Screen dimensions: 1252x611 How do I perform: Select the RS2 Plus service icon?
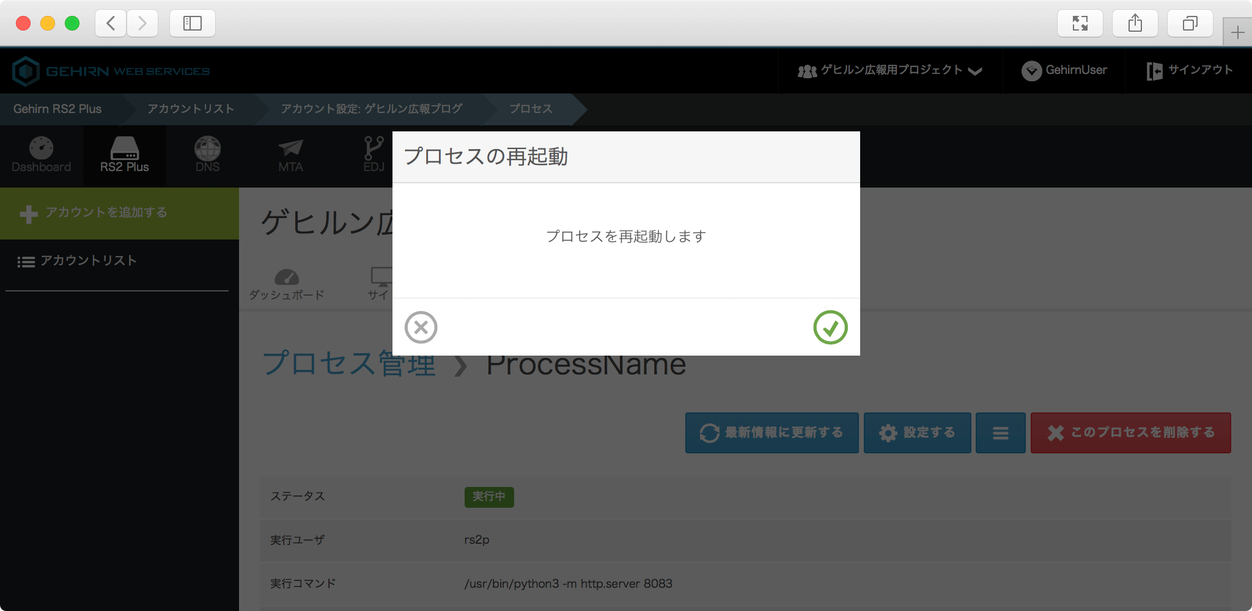click(x=125, y=155)
